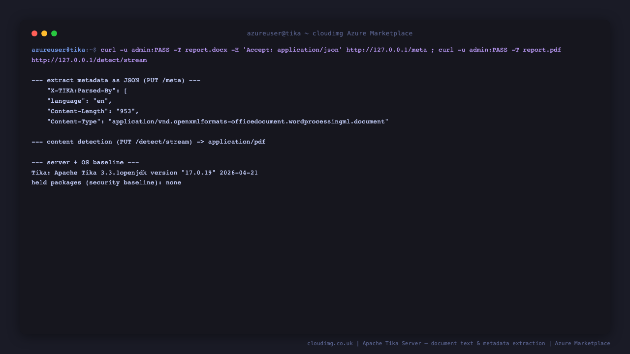The image size is (630, 354).
Task: Click the 'Tika: Apache Tika 3.3.1' version line
Action: tap(145, 173)
